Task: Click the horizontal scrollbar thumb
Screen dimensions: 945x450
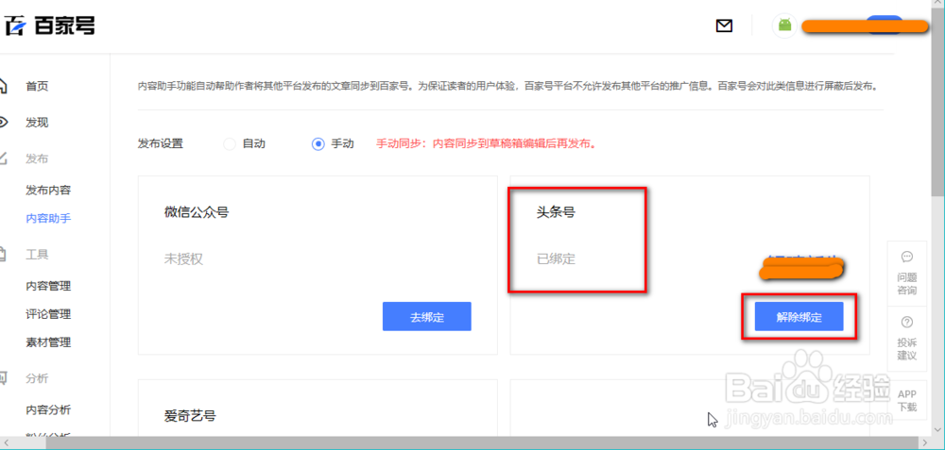Action: (484, 442)
